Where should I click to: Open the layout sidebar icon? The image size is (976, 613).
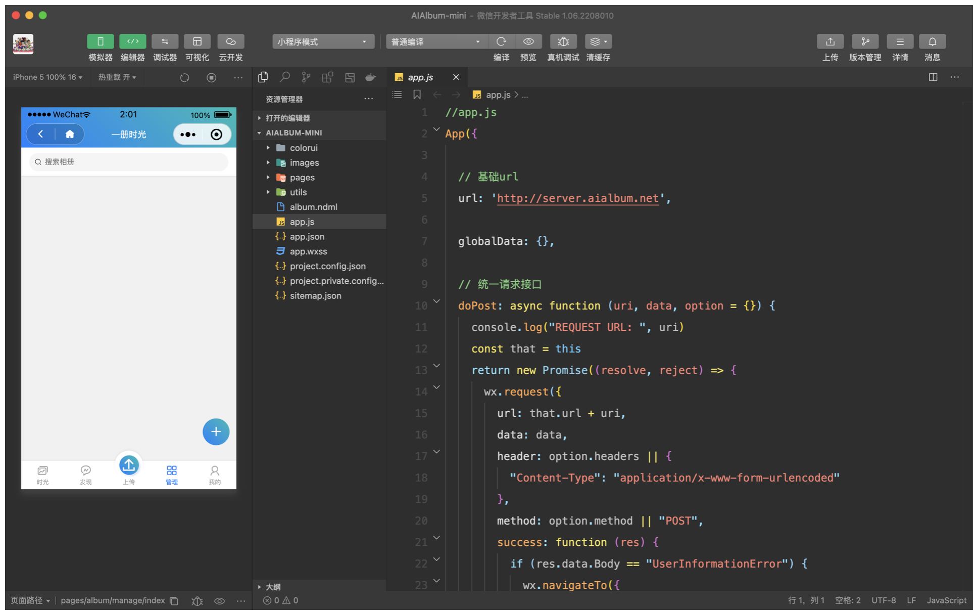tap(350, 77)
